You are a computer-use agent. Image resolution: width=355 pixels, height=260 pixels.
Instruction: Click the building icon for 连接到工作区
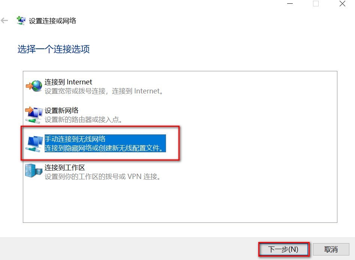(x=34, y=171)
